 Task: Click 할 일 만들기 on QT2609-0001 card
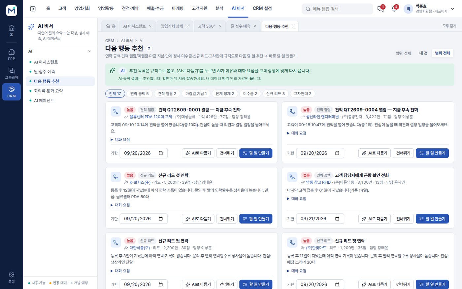click(256, 153)
